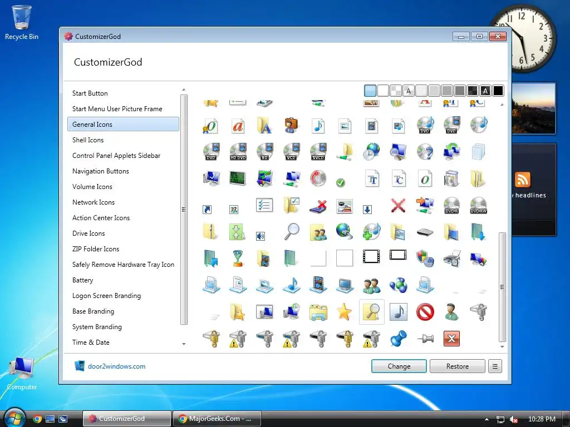The image size is (570, 427).
Task: Select the green performance monitor icon
Action: click(x=238, y=178)
